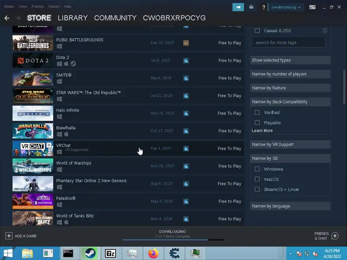Check the Casual tag checkbox

click(257, 30)
